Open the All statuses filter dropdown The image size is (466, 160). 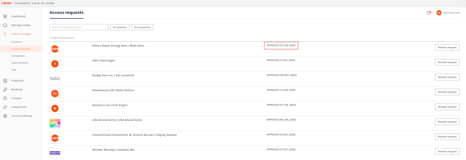119,27
